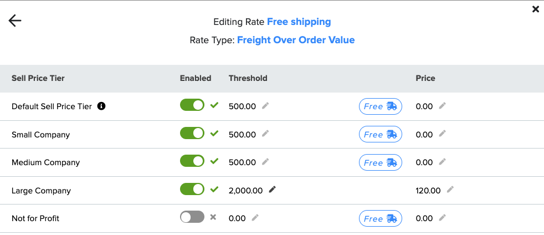Close the rate editing dialog

point(536,9)
